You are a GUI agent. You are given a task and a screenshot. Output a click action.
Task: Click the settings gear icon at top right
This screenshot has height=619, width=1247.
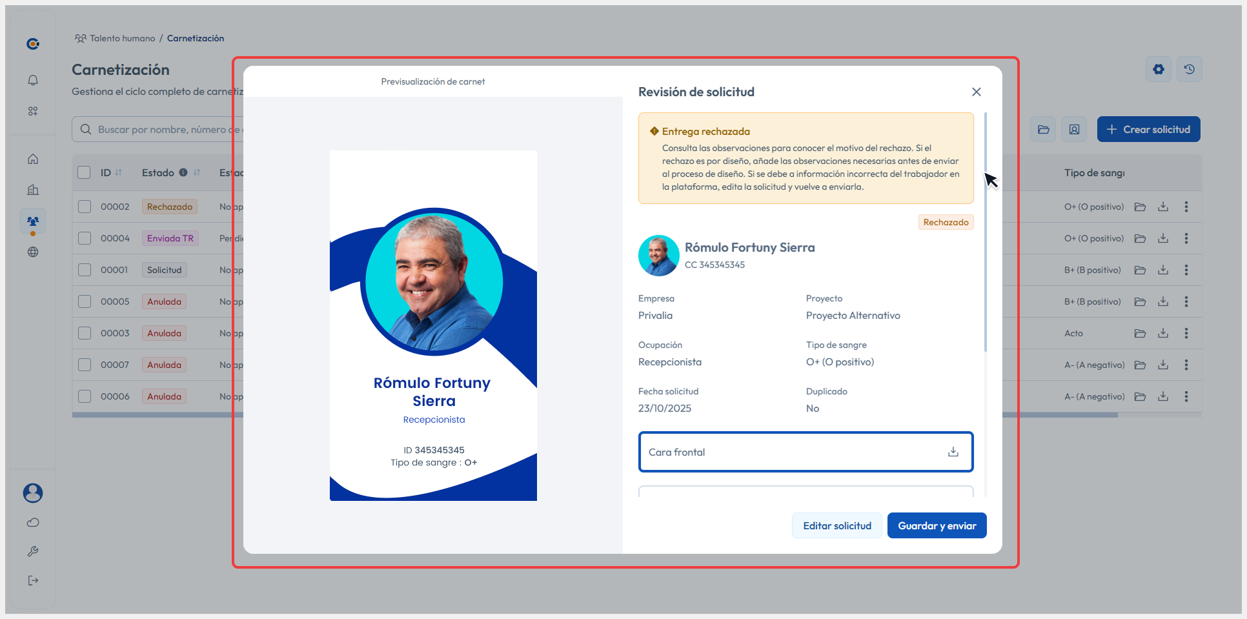pos(1159,69)
